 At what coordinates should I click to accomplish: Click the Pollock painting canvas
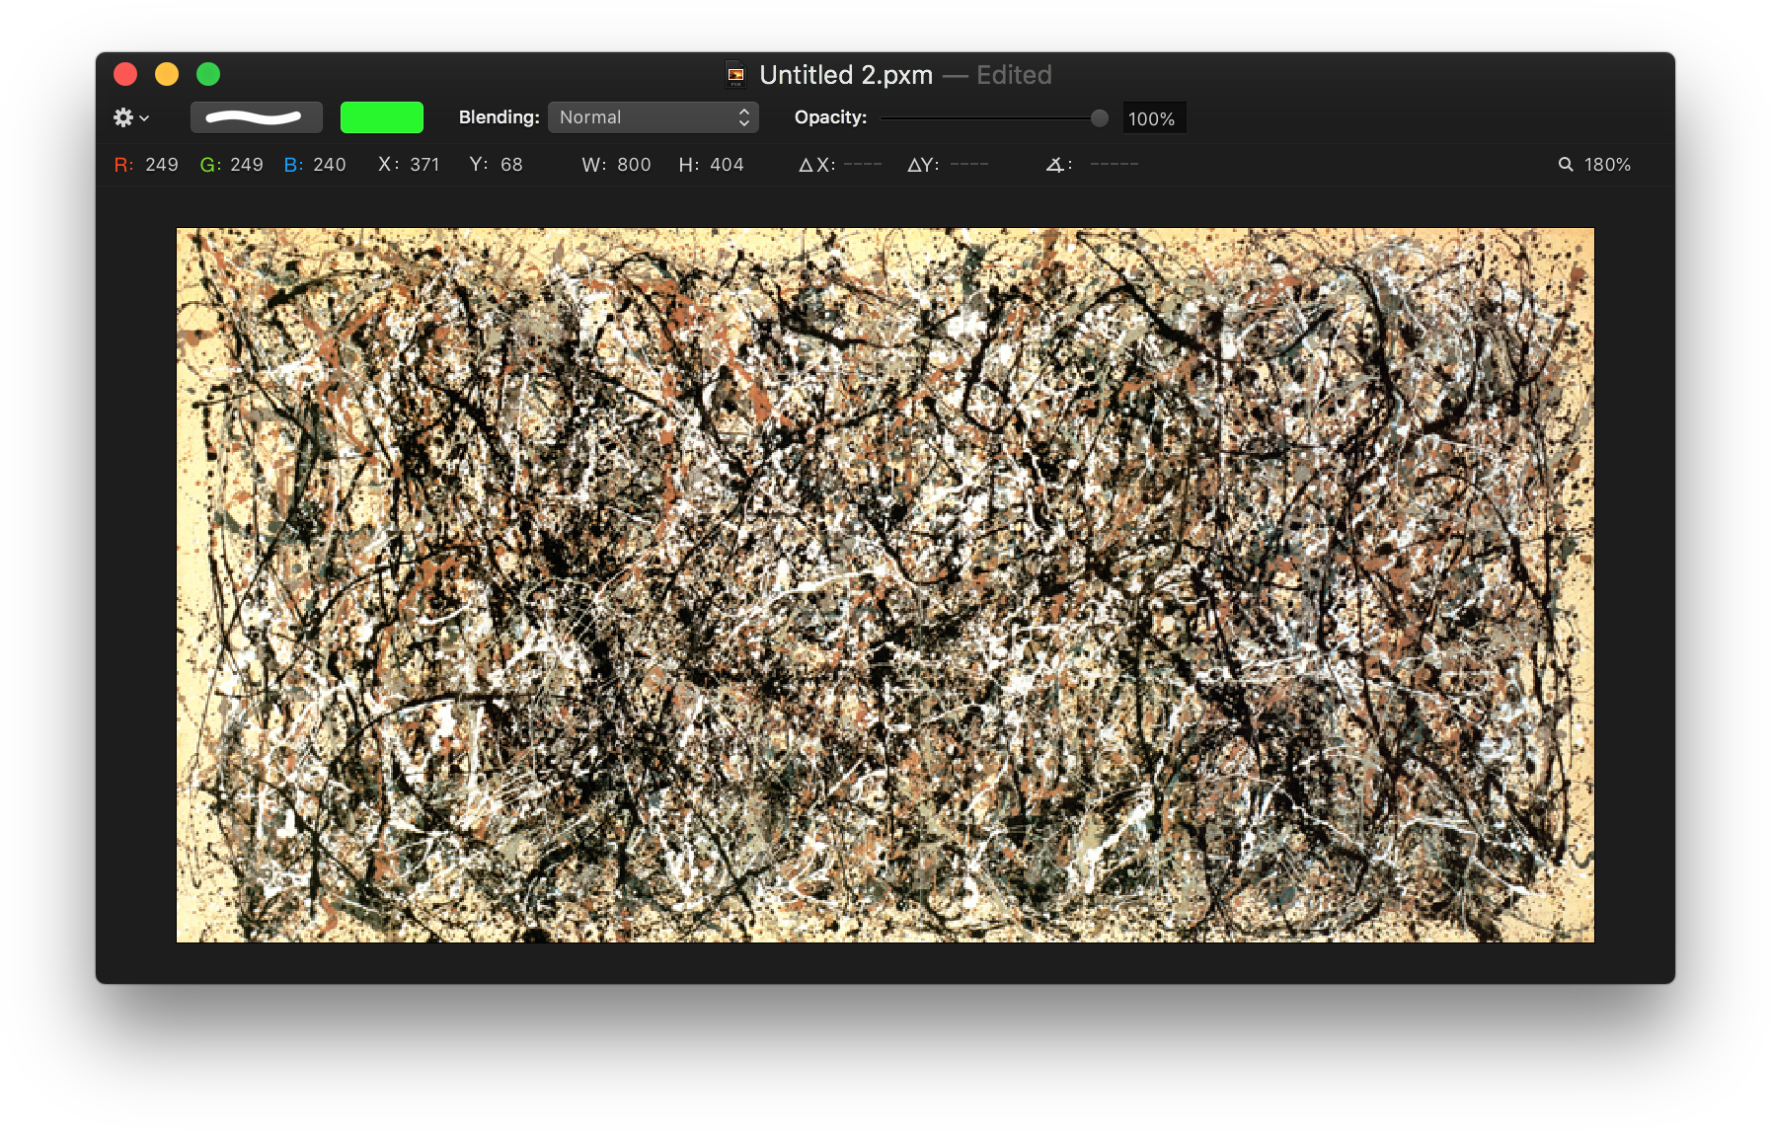point(885,584)
